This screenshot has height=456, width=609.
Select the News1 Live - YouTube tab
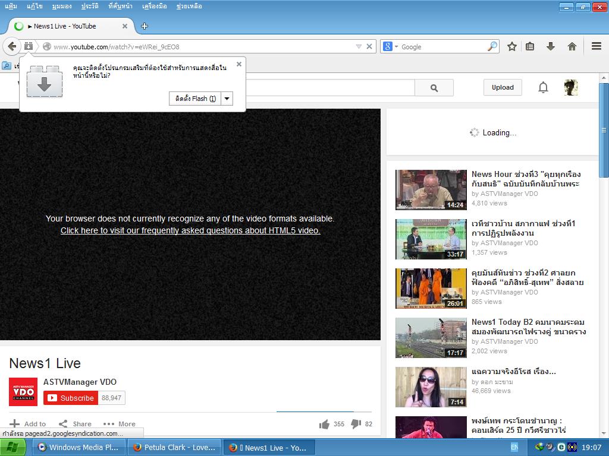tap(71, 26)
